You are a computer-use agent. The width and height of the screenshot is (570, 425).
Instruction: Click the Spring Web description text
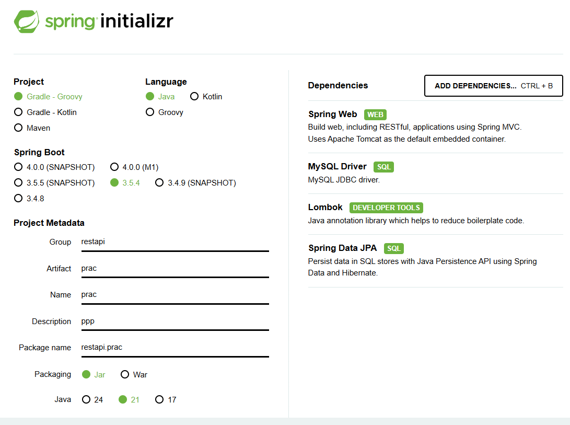coord(415,133)
